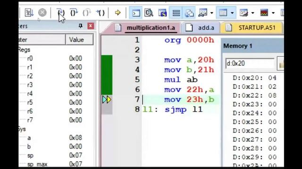Toggle the Registers window icon
Screen dimensions: 302x169
[176, 13]
